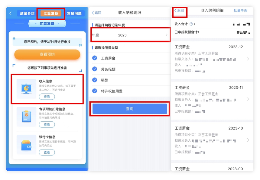This screenshot has height=180, width=260.
Task: Select the 收入信息 heading text
Action: (x=46, y=81)
